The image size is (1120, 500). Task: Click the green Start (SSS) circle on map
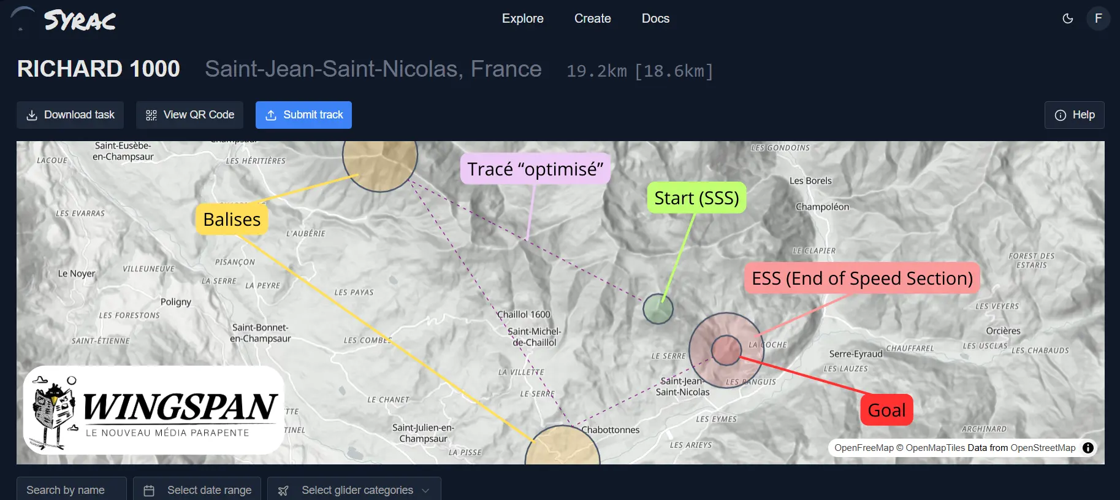pos(658,309)
